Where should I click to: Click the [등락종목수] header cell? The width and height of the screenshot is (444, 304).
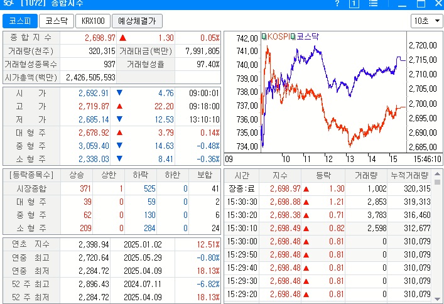click(x=31, y=175)
